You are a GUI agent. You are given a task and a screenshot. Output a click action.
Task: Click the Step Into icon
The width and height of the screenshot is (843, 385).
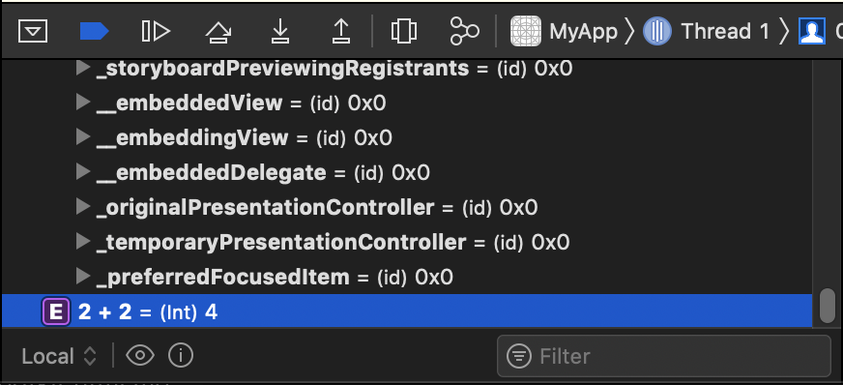point(279,32)
